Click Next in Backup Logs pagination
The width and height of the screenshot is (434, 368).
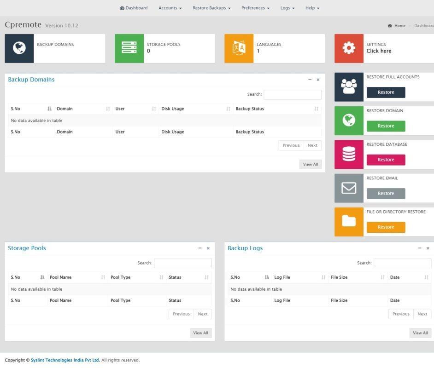pos(422,314)
